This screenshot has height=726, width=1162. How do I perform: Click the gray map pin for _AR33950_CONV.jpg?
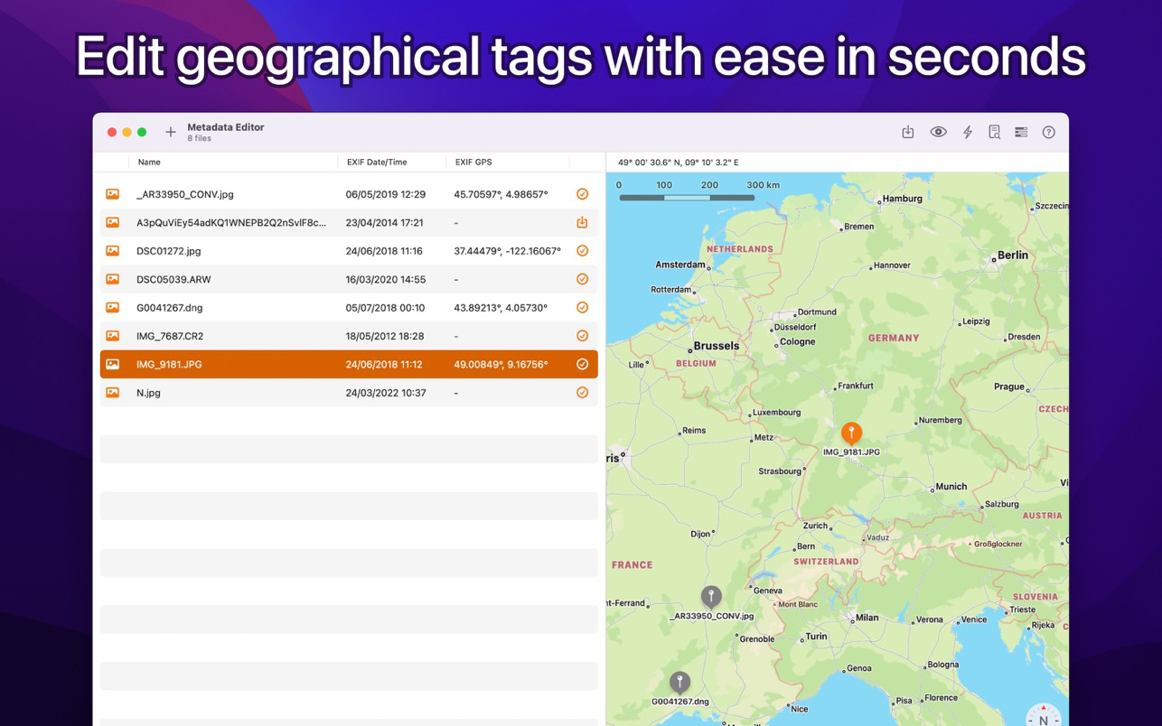click(711, 595)
